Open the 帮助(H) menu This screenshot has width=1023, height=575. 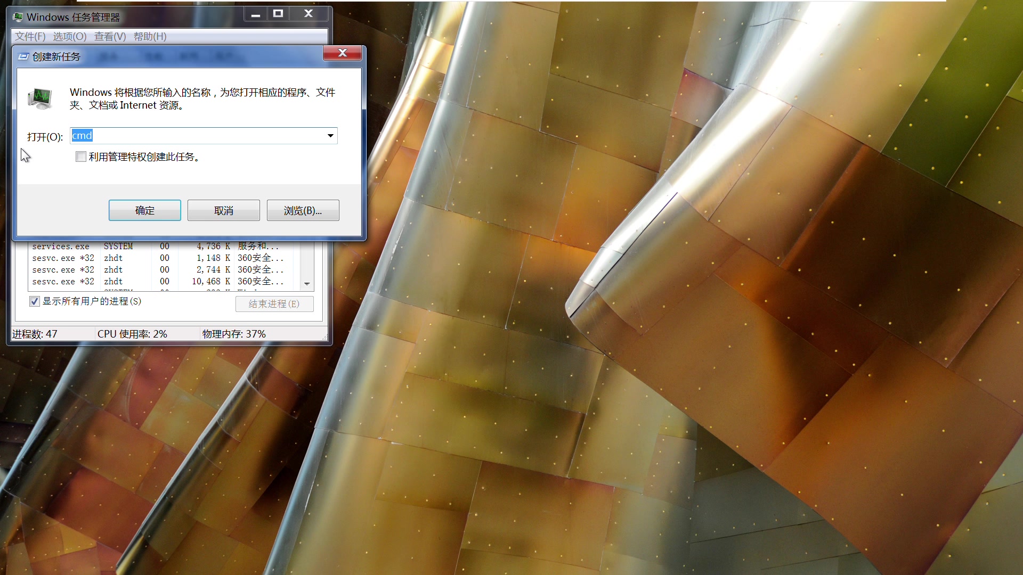150,36
